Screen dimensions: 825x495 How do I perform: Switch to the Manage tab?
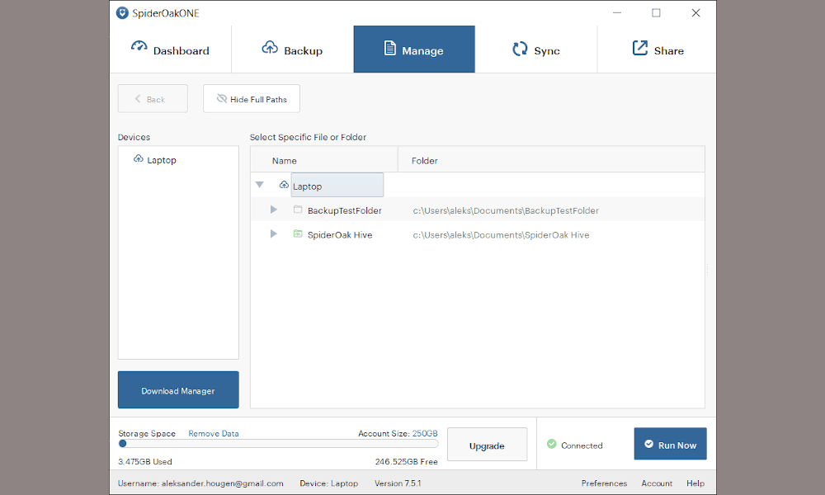click(414, 49)
